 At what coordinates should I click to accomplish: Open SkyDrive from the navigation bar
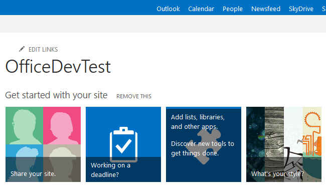(x=301, y=9)
